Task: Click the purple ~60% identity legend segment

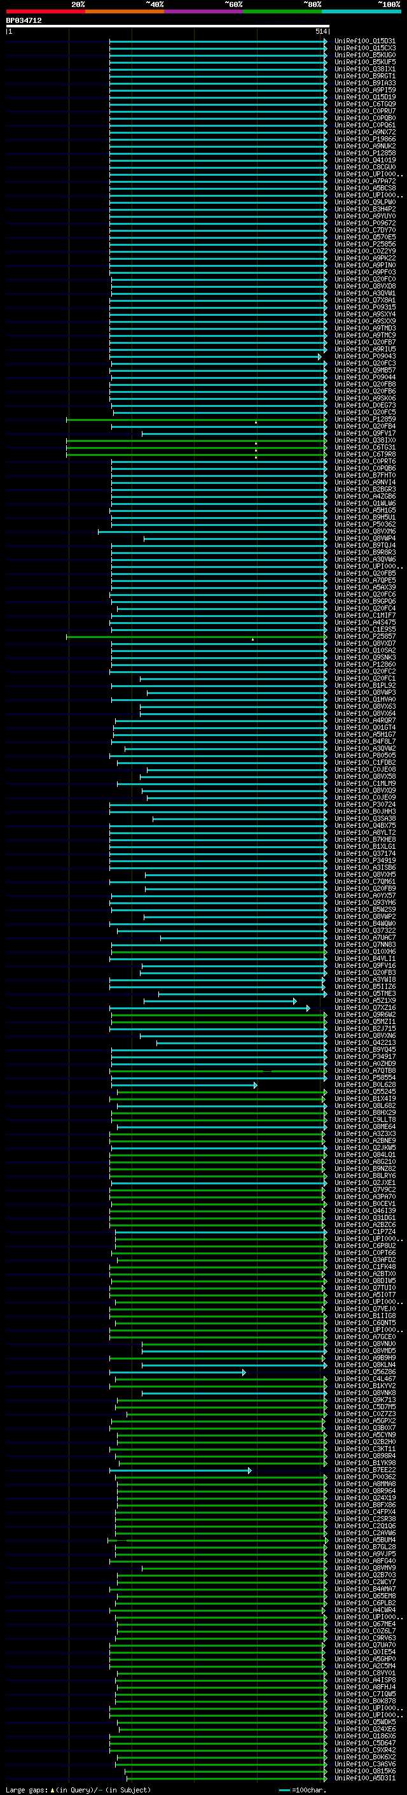Action: click(203, 11)
